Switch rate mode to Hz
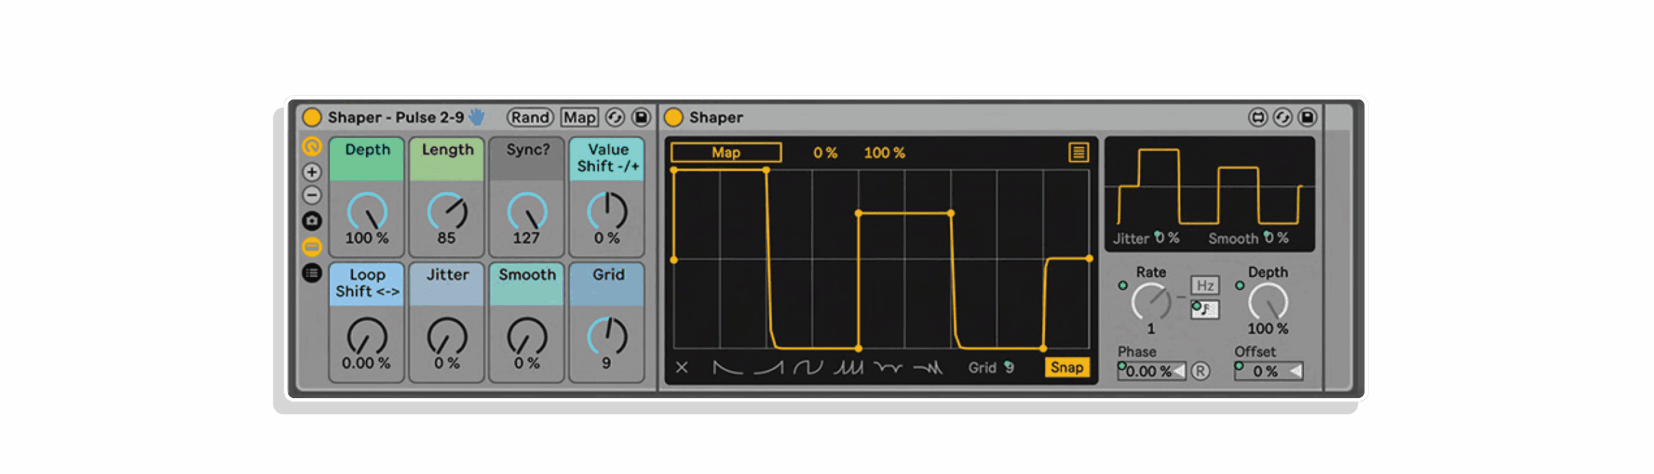 coord(1204,285)
